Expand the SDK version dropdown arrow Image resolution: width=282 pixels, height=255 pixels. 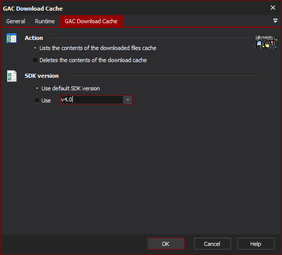coord(128,100)
